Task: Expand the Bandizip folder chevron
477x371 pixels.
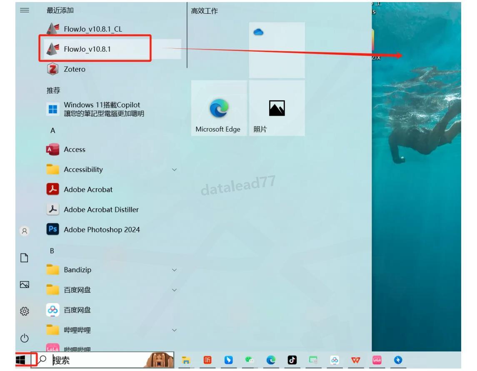Action: tap(175, 270)
